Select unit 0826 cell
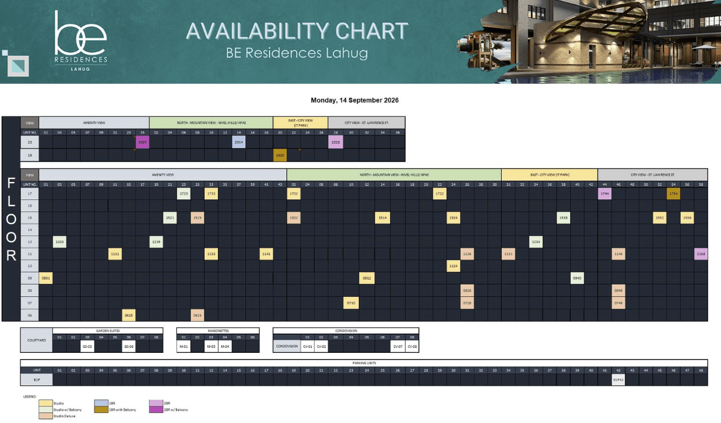This screenshot has height=423, width=721. [x=467, y=291]
